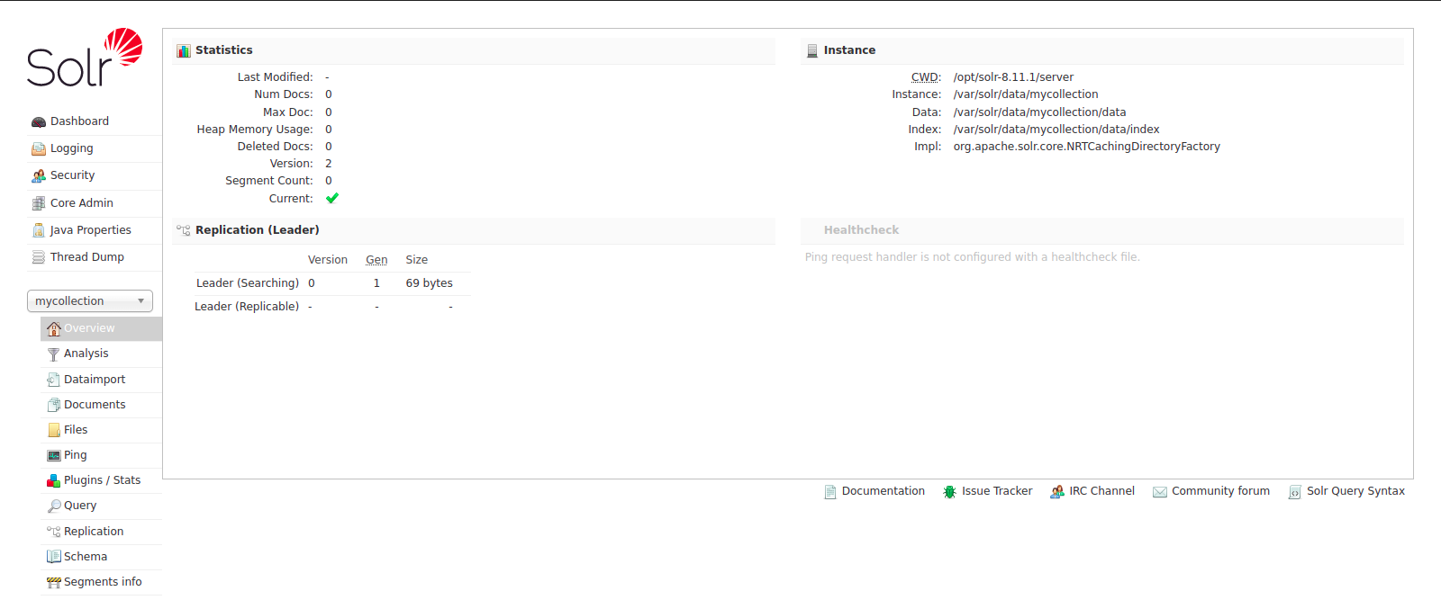
Task: Click the Dataimport icon
Action: coord(54,380)
